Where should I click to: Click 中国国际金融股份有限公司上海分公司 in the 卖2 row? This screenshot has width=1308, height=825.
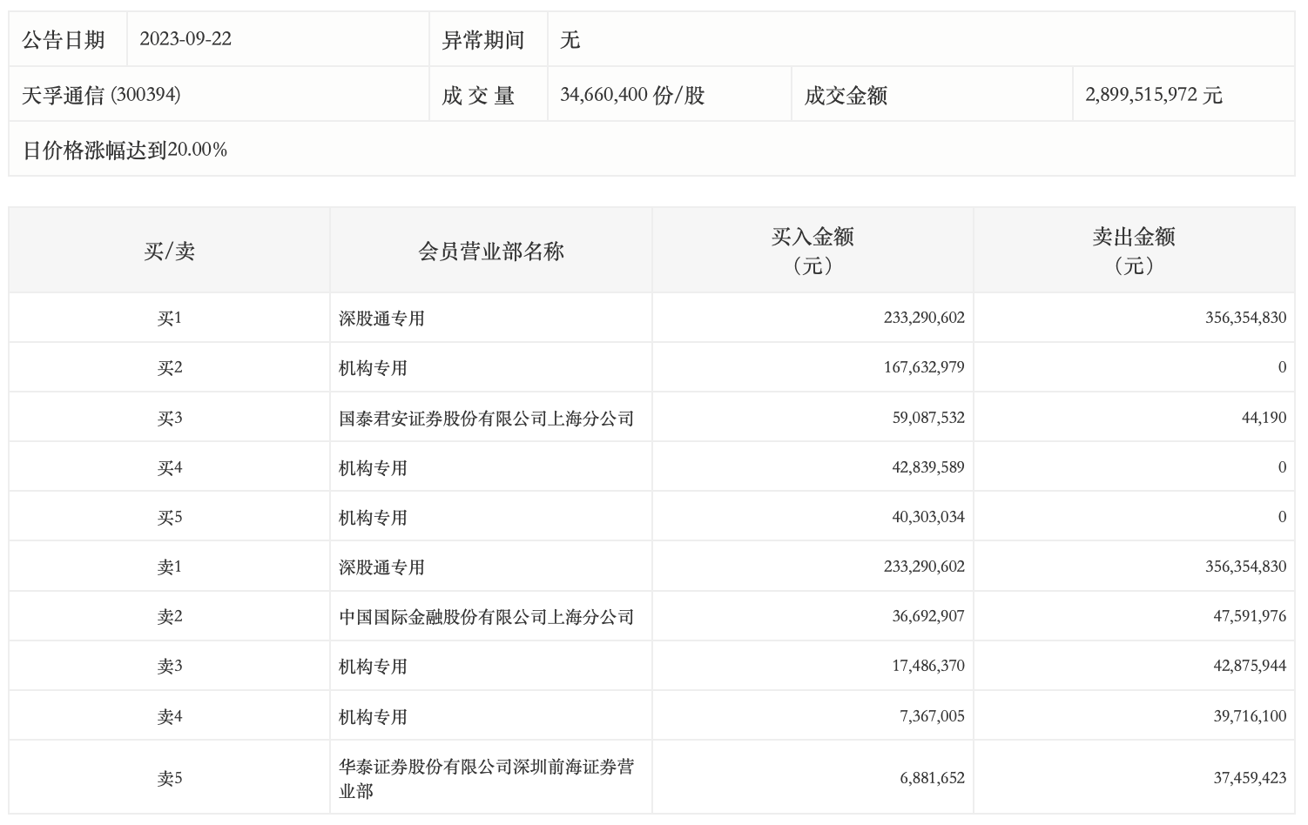point(486,617)
